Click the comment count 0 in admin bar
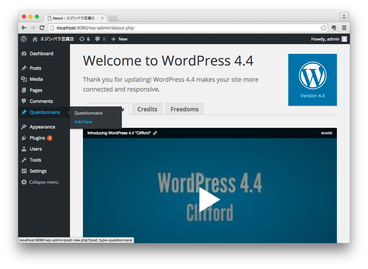The width and height of the screenshot is (368, 269). click(x=104, y=39)
